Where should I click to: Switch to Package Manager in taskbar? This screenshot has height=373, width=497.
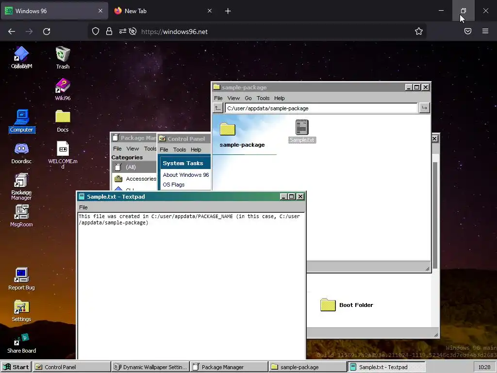229,367
